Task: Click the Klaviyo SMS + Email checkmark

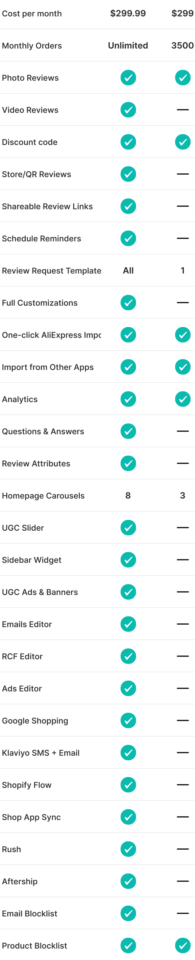Action: coord(128,752)
